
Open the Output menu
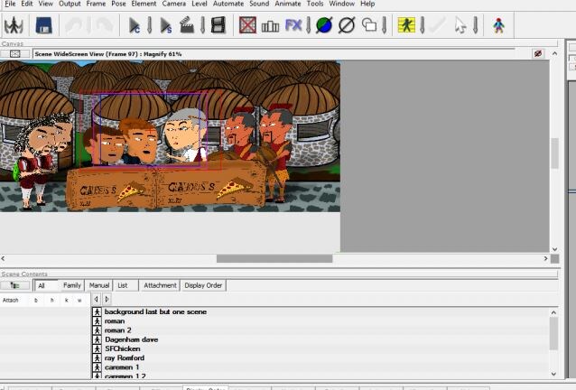point(70,4)
